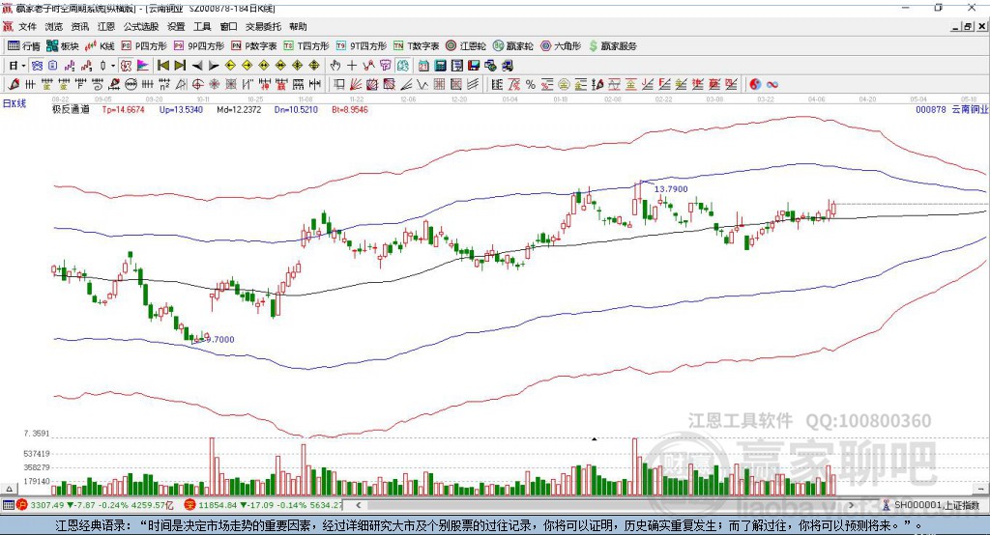Screen dimensions: 990x535
Task: Click the black left arrow icon
Action: click(197, 66)
